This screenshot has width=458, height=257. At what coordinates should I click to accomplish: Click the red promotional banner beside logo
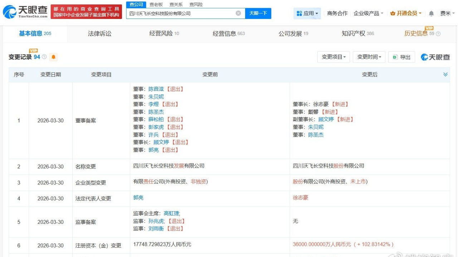(86, 12)
